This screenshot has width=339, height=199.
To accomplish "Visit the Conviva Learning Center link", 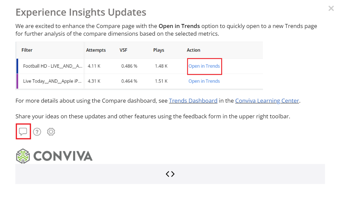I will point(267,101).
